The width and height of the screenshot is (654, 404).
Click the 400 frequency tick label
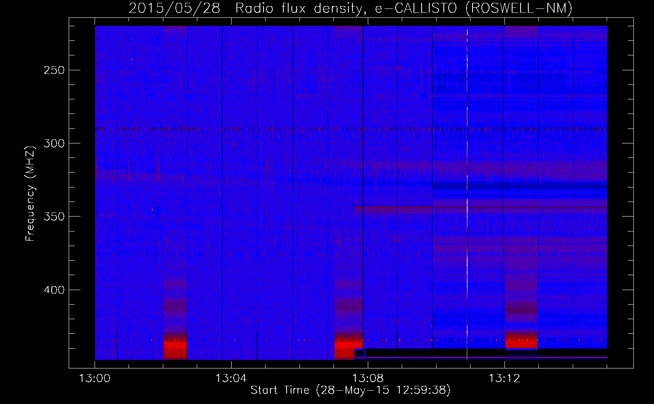[54, 290]
